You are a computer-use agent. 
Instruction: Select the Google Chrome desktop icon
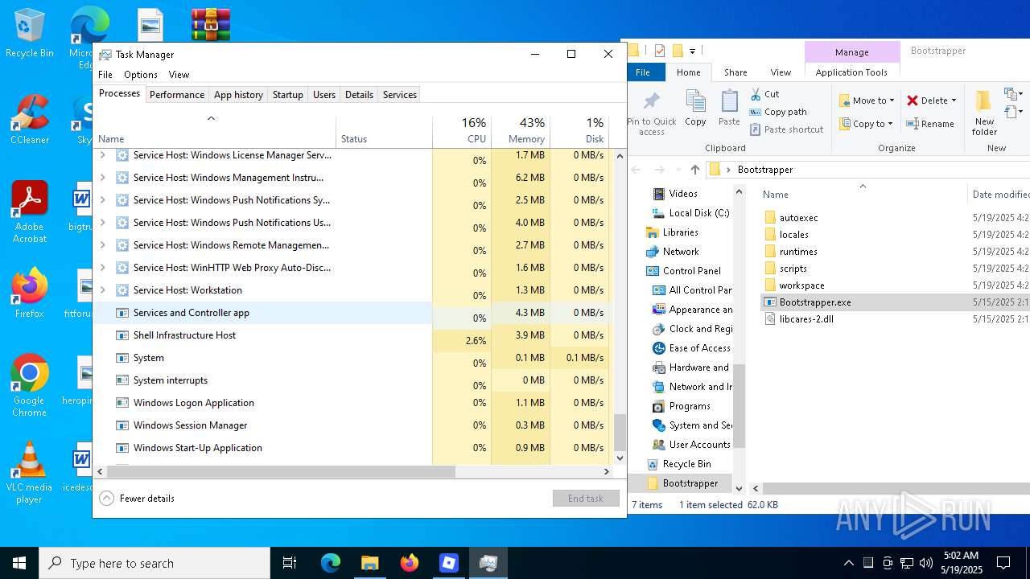(x=30, y=386)
